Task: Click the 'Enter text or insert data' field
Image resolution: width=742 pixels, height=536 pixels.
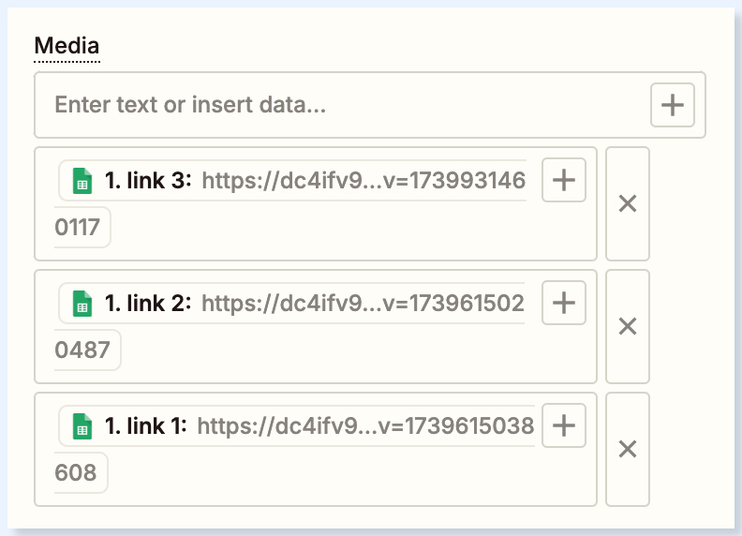Action: click(x=337, y=105)
